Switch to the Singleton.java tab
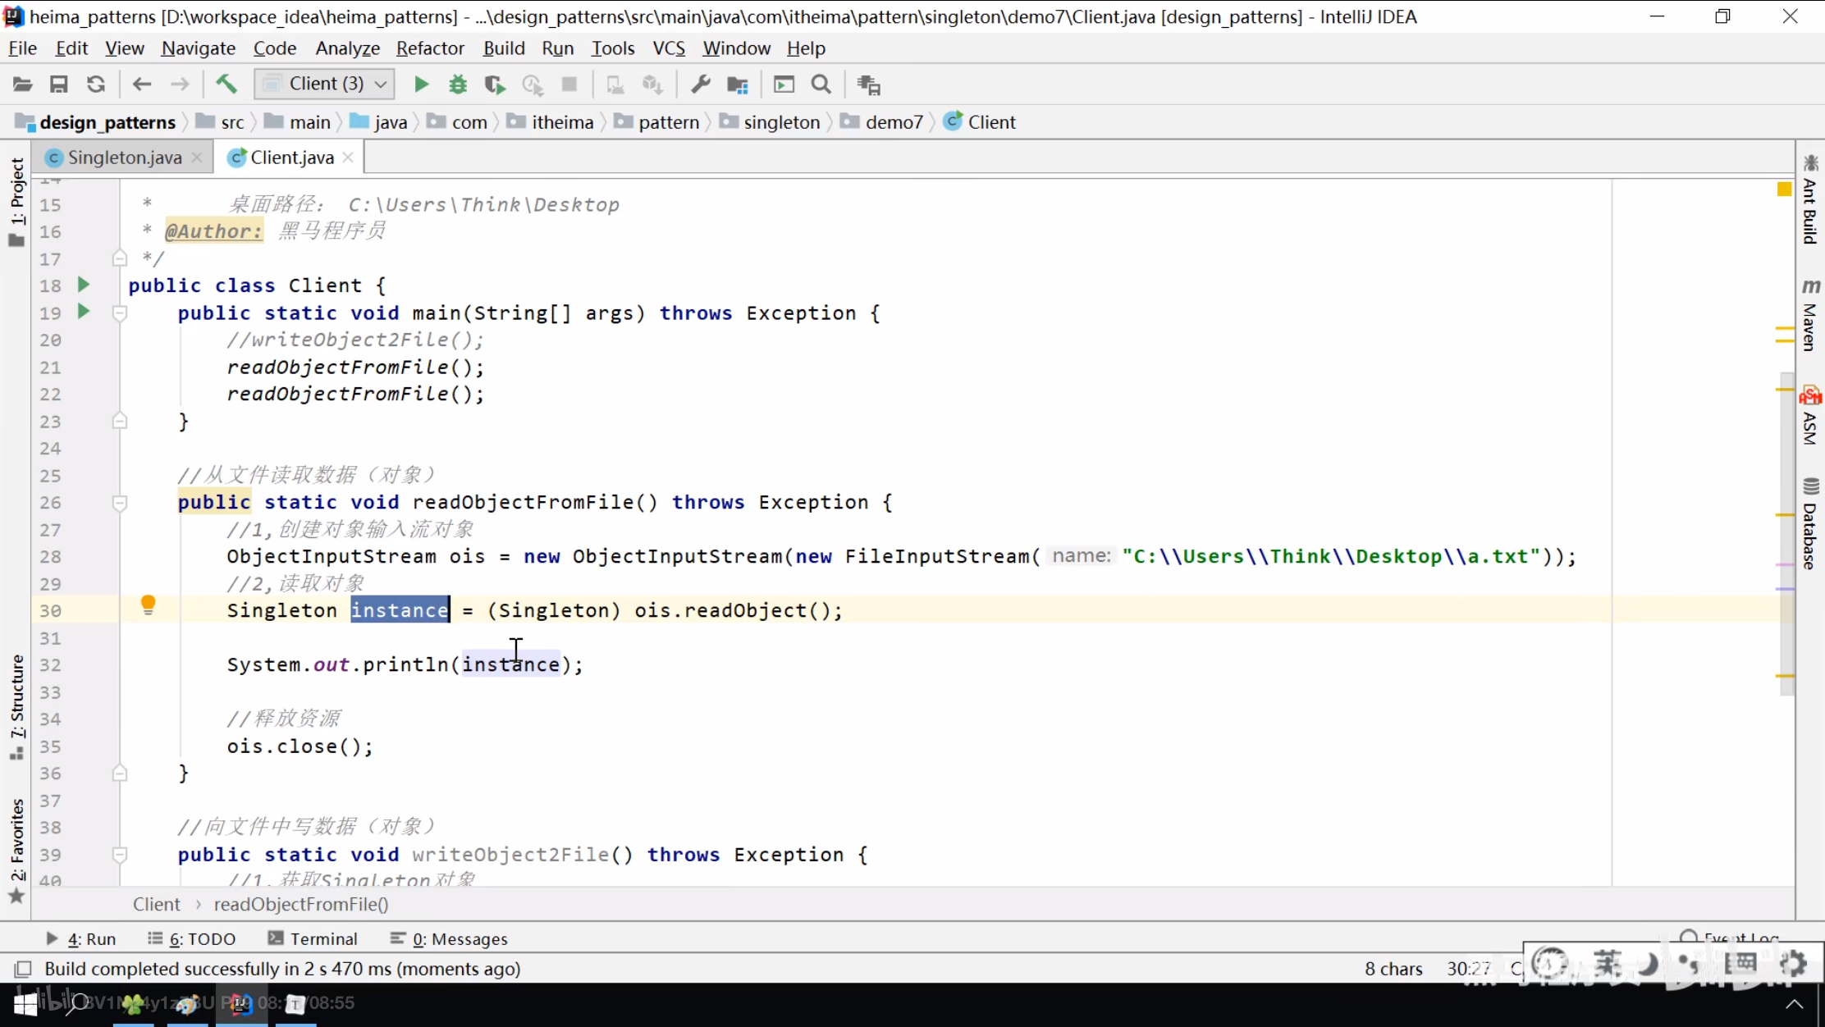 click(125, 157)
